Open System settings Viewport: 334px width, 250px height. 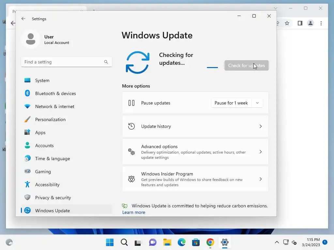(67, 80)
